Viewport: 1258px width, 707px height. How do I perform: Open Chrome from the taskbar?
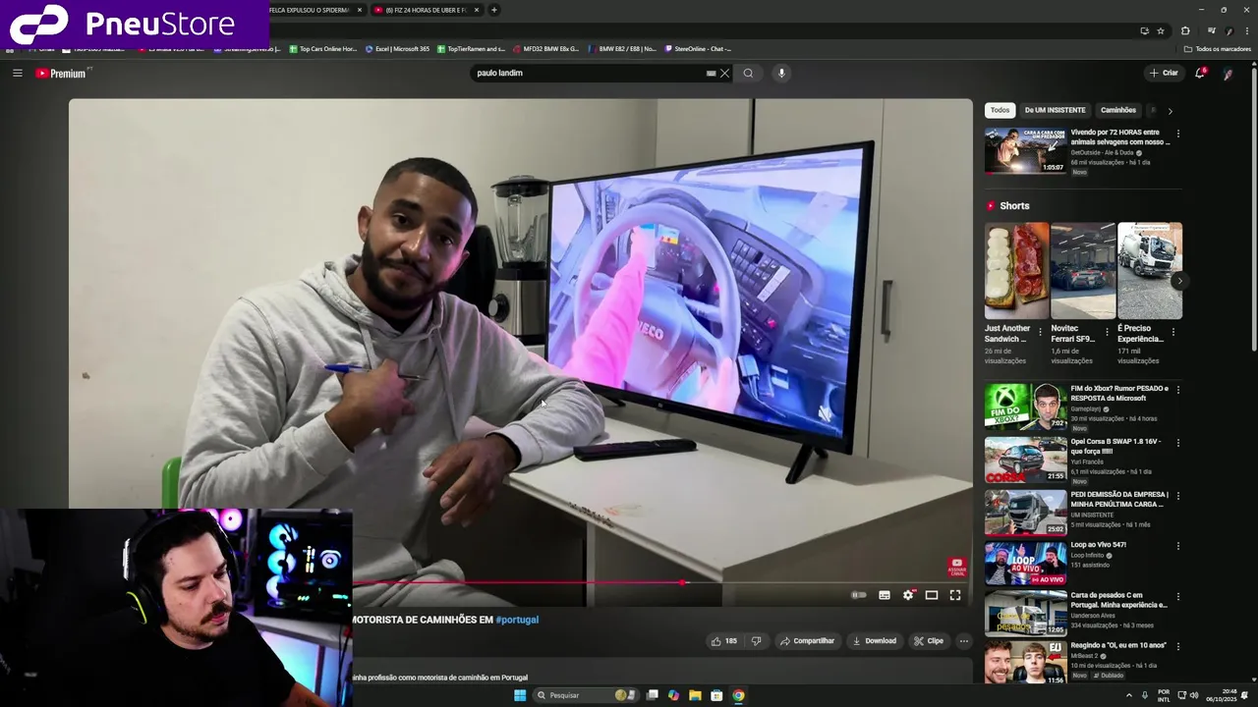pos(738,695)
